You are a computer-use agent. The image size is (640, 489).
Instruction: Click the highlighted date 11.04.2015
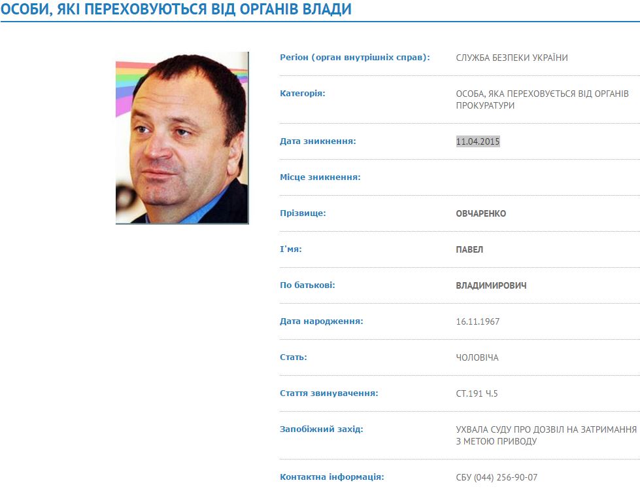[x=478, y=141]
